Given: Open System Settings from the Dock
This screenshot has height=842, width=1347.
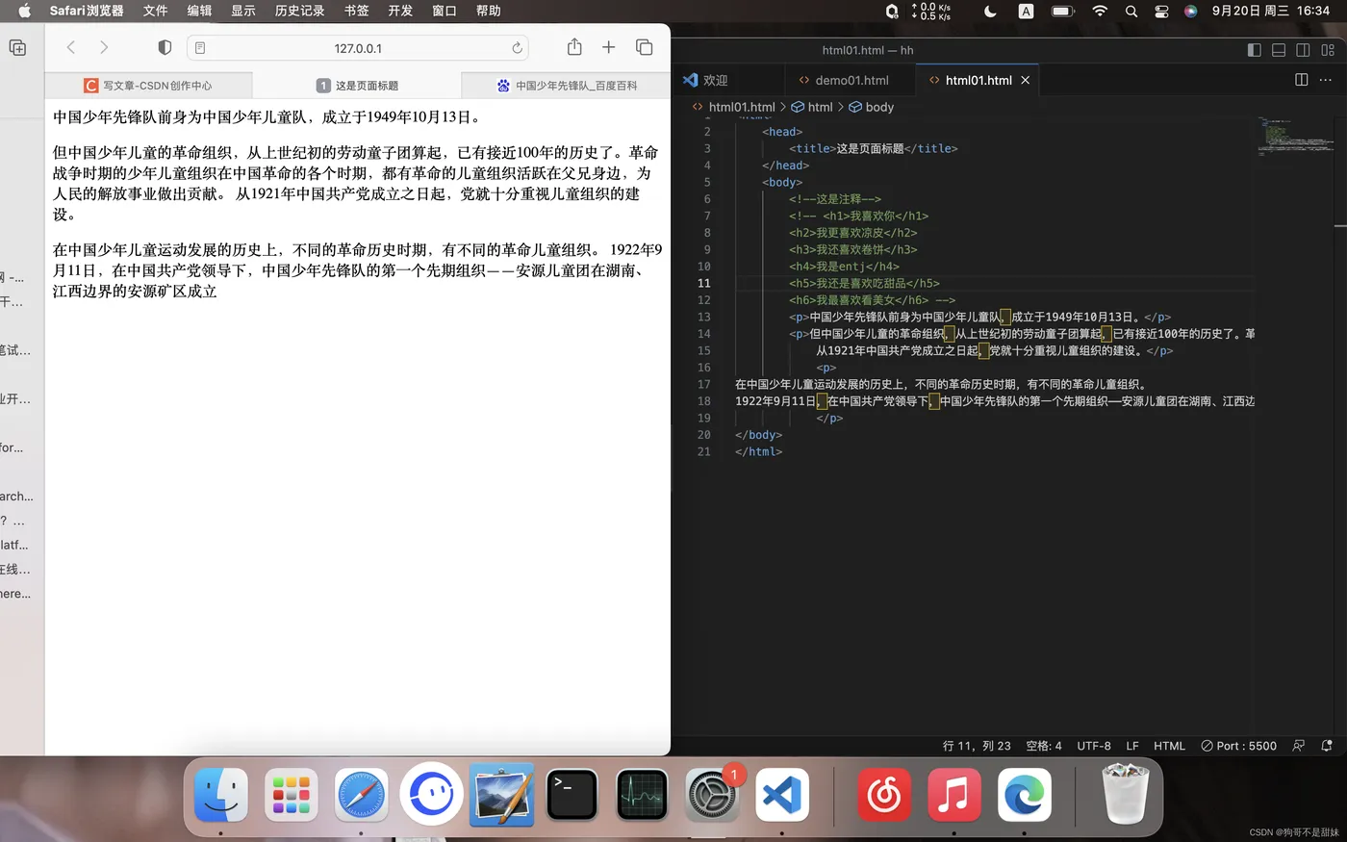Looking at the screenshot, I should pyautogui.click(x=712, y=796).
